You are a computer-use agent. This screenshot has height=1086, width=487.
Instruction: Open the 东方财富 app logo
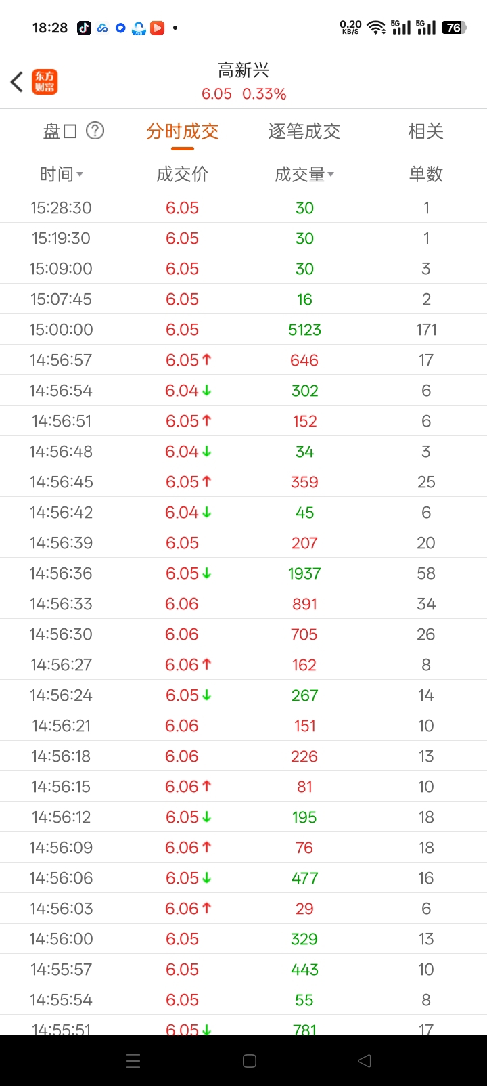coord(45,82)
